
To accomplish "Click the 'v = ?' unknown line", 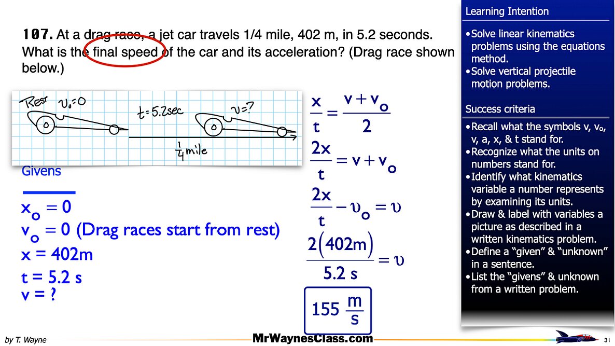I will [39, 294].
